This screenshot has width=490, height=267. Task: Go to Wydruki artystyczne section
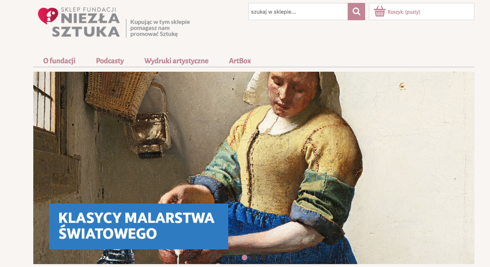[x=176, y=61]
